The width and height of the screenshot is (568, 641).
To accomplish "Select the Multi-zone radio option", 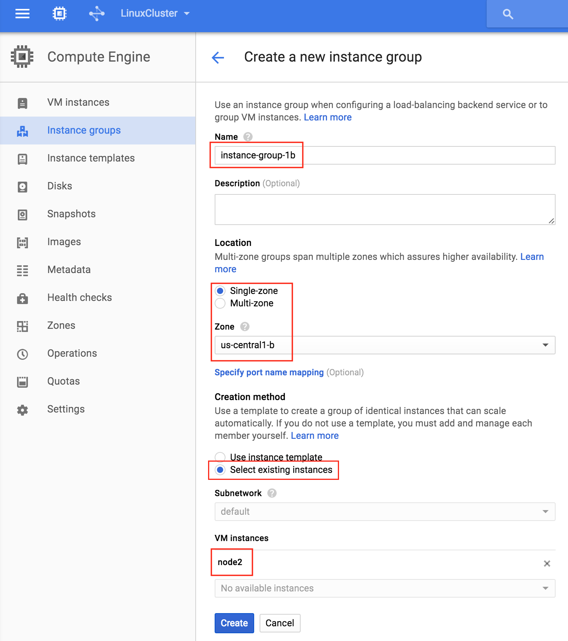I will pyautogui.click(x=220, y=303).
